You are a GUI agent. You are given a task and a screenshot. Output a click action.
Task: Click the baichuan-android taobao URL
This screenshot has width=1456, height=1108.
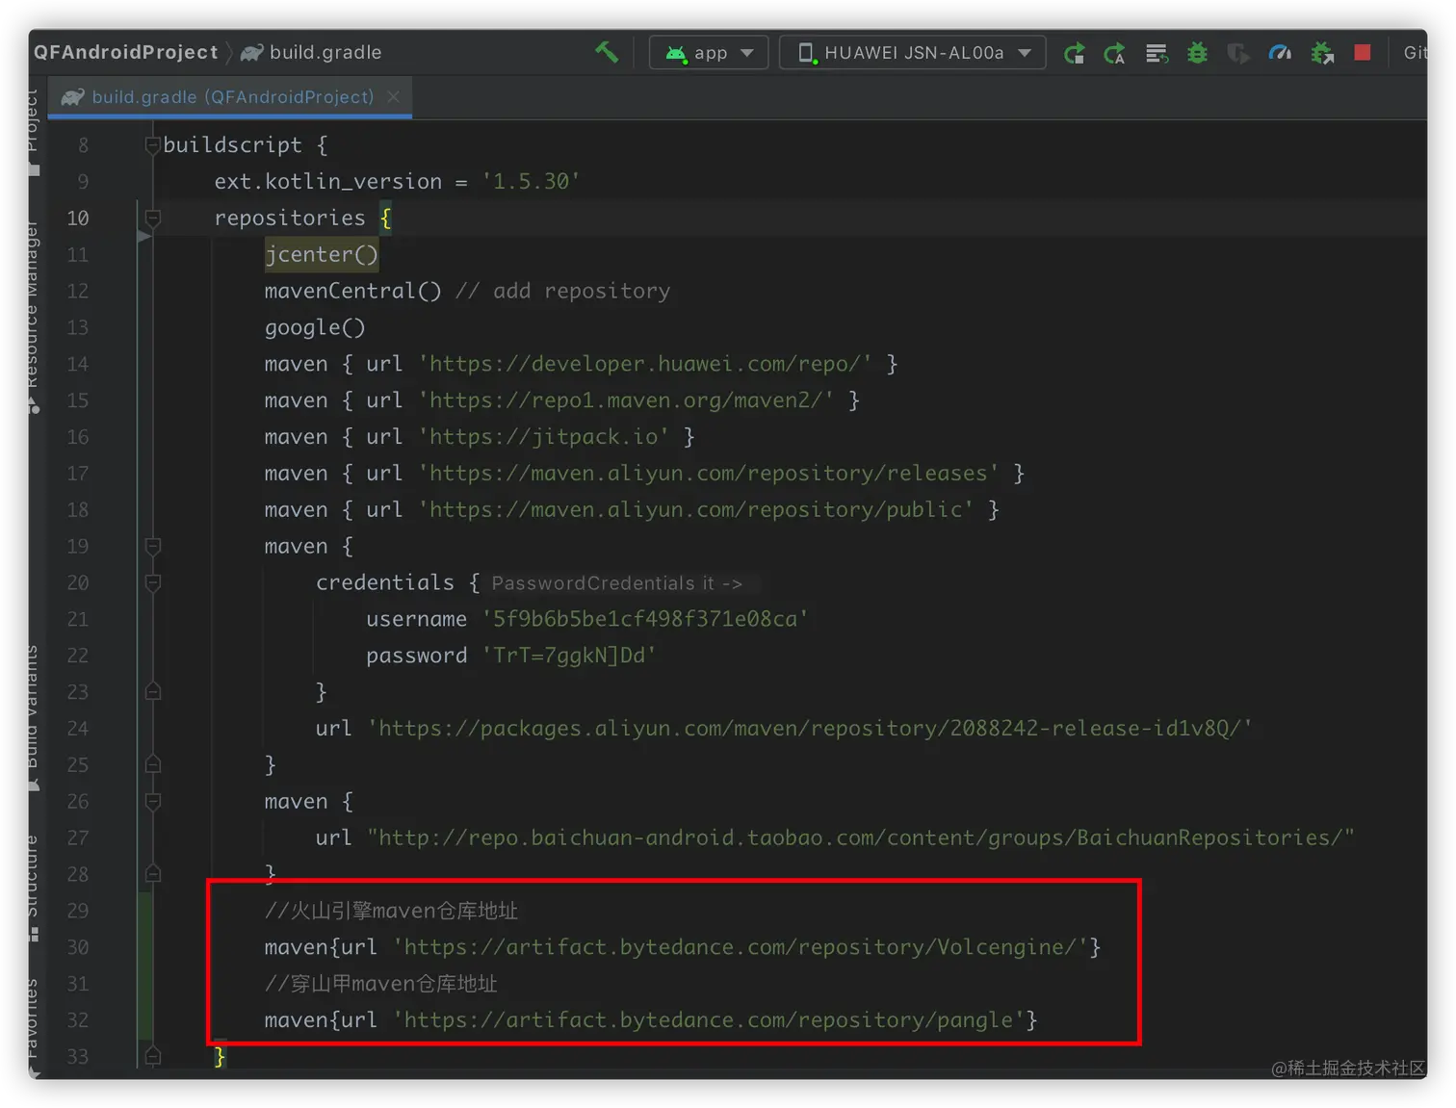click(x=861, y=837)
